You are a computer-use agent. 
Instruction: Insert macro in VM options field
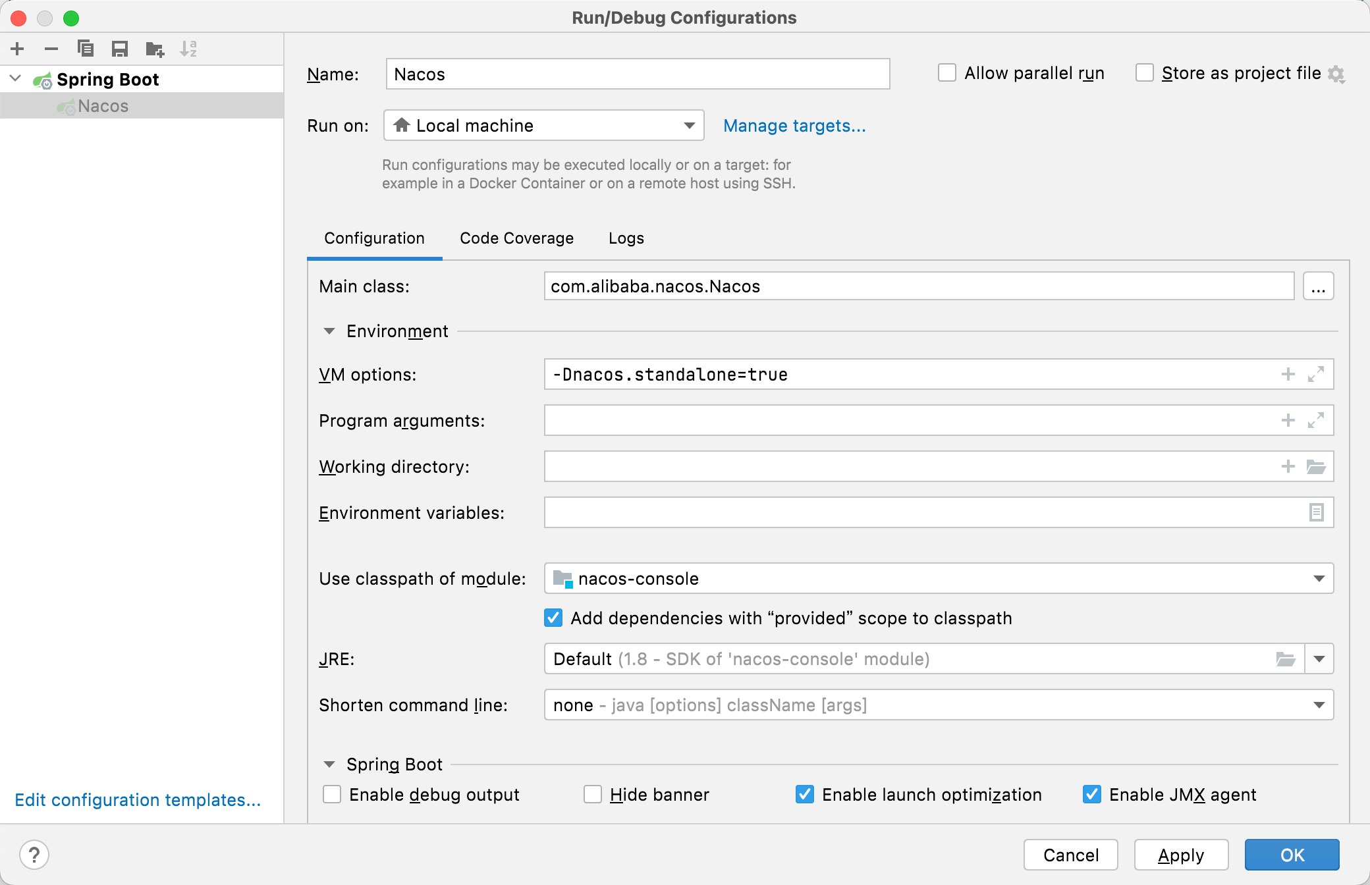pos(1288,375)
